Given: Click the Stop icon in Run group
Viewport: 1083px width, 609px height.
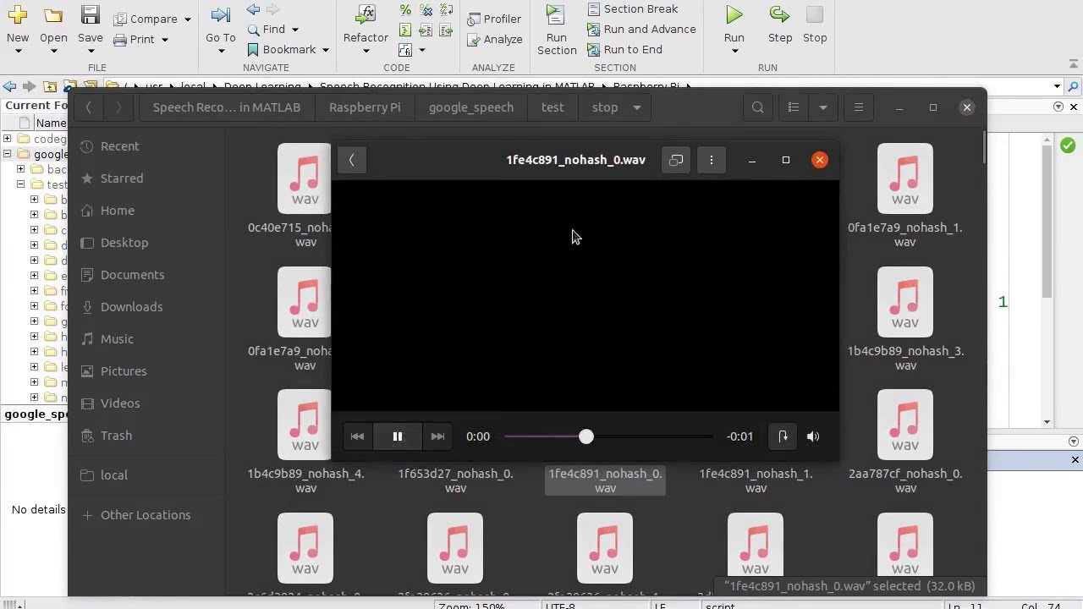Looking at the screenshot, I should pos(815,15).
